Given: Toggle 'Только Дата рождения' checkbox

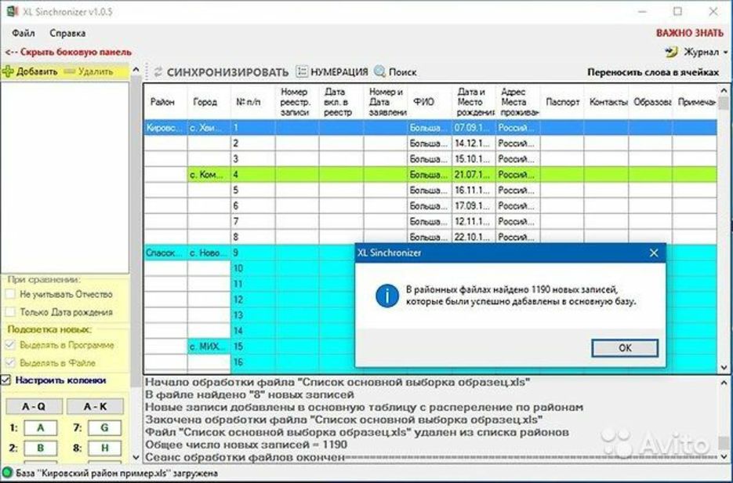Looking at the screenshot, I should click(x=10, y=312).
